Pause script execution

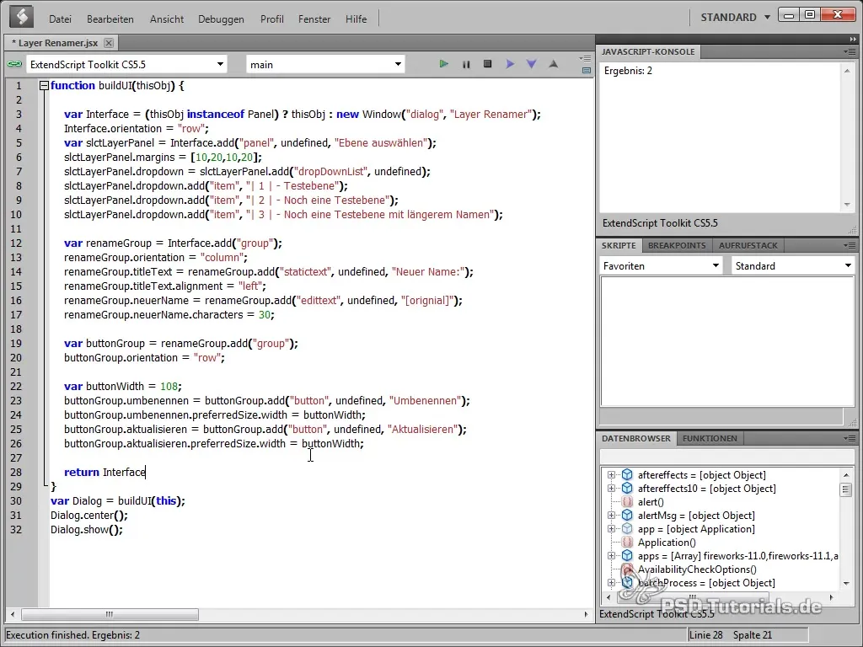pyautogui.click(x=466, y=64)
